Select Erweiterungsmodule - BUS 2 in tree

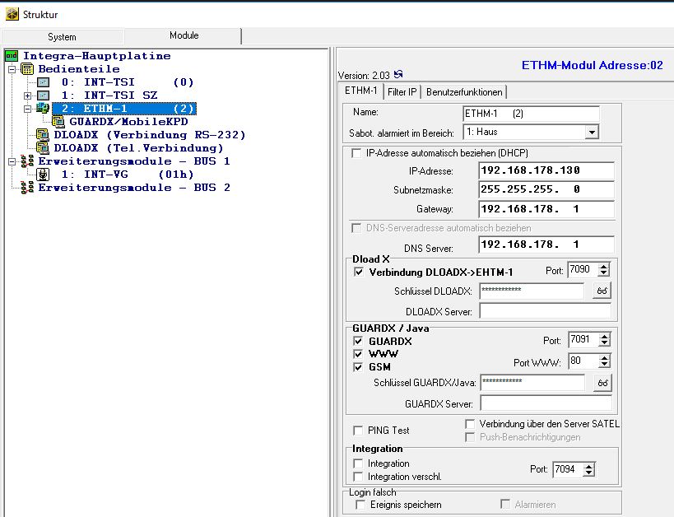pos(133,188)
